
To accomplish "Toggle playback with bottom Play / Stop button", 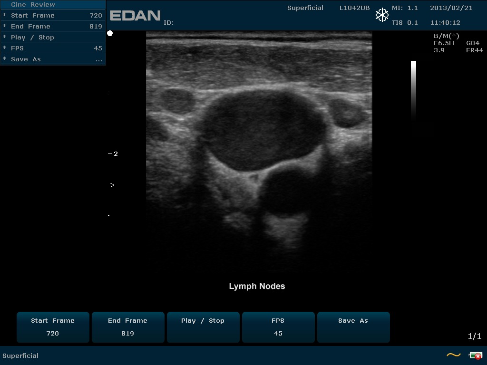I will click(203, 327).
